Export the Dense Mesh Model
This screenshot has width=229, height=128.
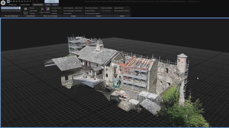[x=91, y=8]
